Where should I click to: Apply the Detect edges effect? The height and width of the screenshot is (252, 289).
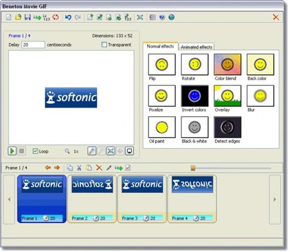point(228,127)
